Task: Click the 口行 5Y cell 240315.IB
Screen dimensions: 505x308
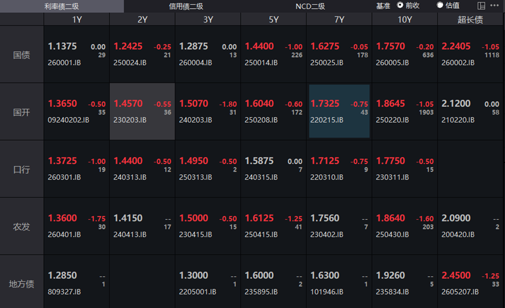Action: click(273, 169)
